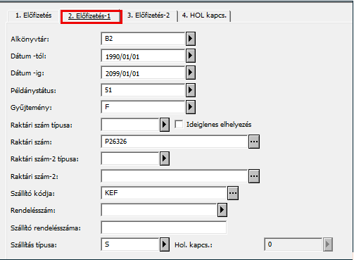The image size is (354, 260).
Task: Enable the Ideiglenes elhelyezés checkbox
Action: [x=179, y=124]
